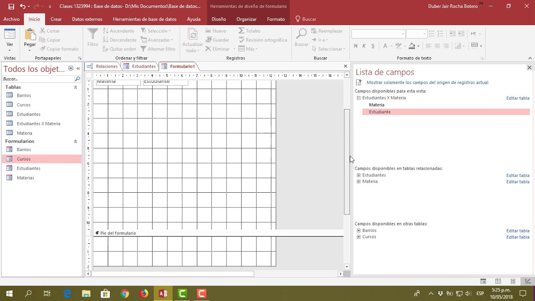Click the Buscar magnifier in the ribbon
Image resolution: width=535 pixels, height=301 pixels.
tap(301, 34)
